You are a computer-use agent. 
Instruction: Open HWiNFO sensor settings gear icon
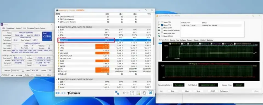coord(144,93)
